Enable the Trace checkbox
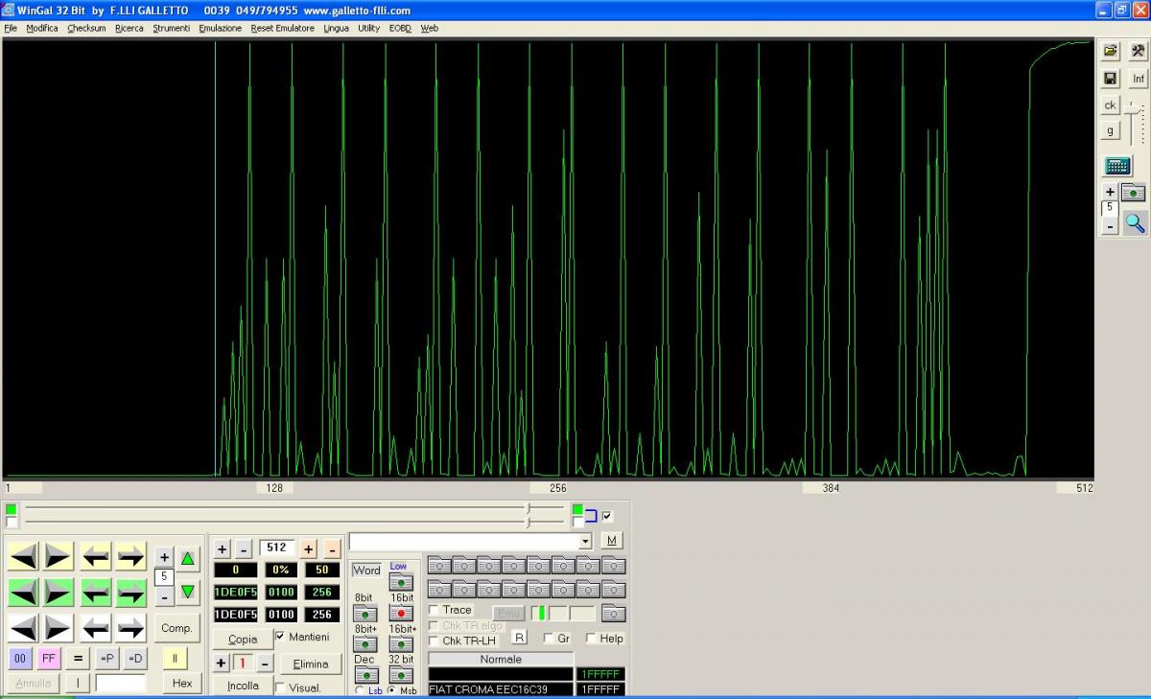The image size is (1151, 699). click(x=435, y=610)
